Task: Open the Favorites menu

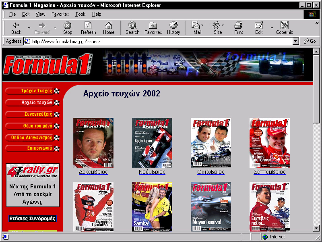Action: point(60,14)
